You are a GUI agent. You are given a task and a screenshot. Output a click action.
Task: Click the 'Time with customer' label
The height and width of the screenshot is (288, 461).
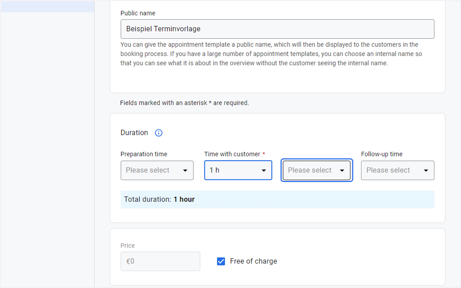coord(232,154)
